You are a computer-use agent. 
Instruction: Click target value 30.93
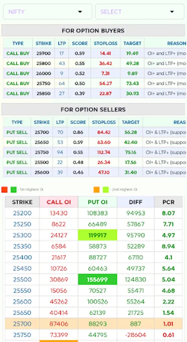[x=132, y=93]
